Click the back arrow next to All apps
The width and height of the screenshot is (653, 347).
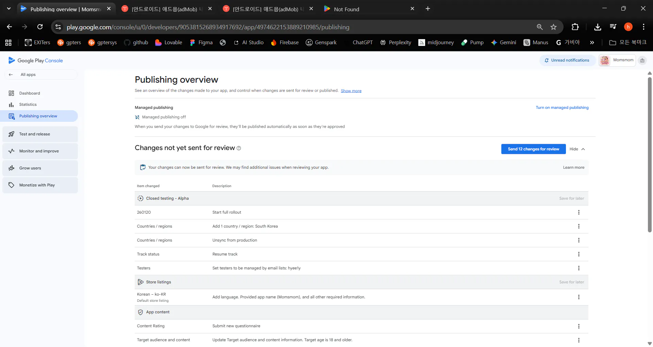coord(11,75)
